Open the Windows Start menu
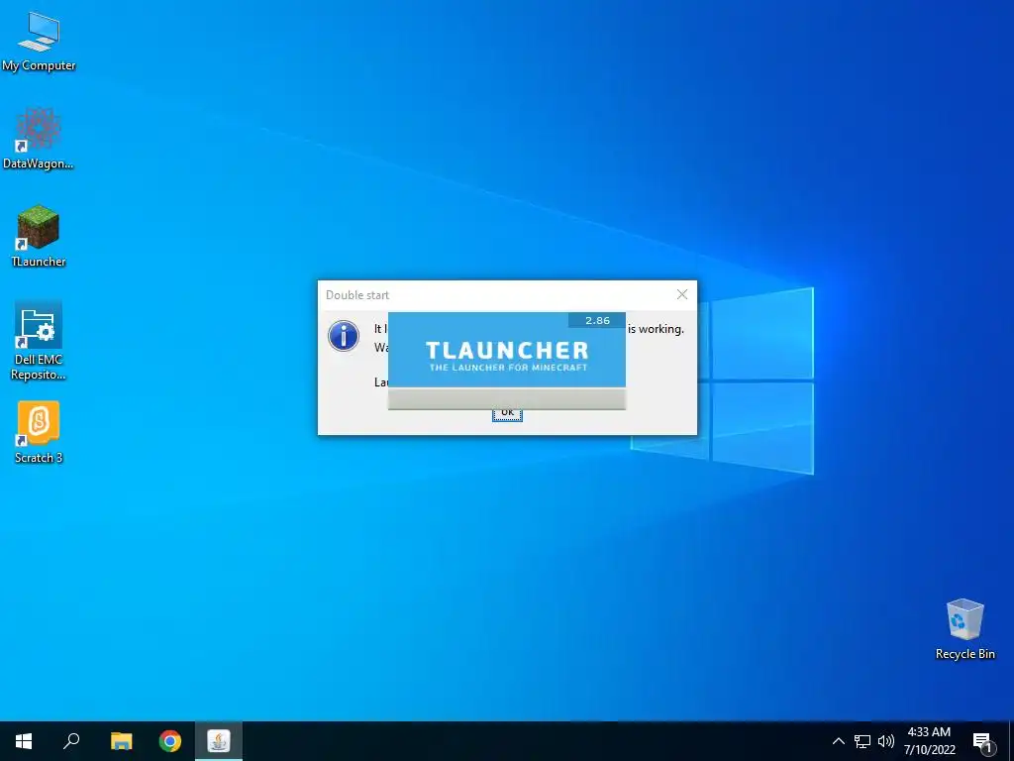This screenshot has width=1014, height=761. click(x=24, y=741)
